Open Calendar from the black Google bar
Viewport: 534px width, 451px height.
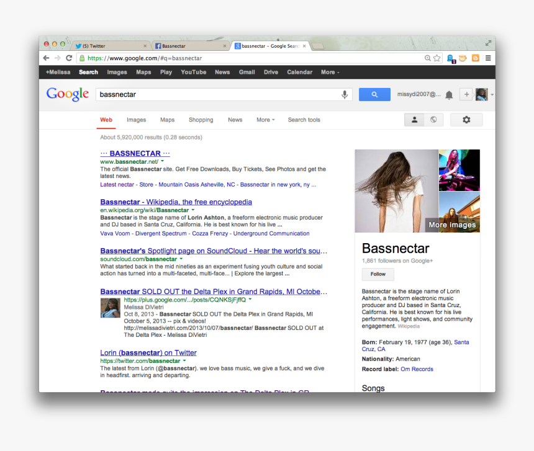(299, 72)
